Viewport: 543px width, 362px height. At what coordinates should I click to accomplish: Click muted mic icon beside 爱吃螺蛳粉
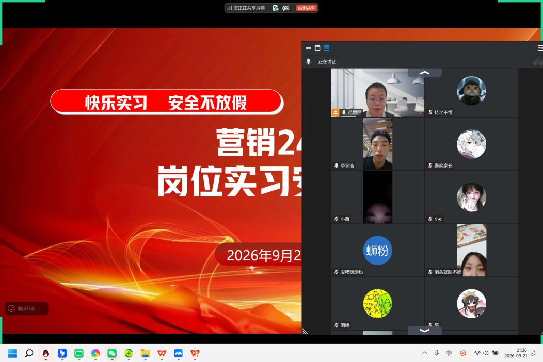tap(336, 272)
